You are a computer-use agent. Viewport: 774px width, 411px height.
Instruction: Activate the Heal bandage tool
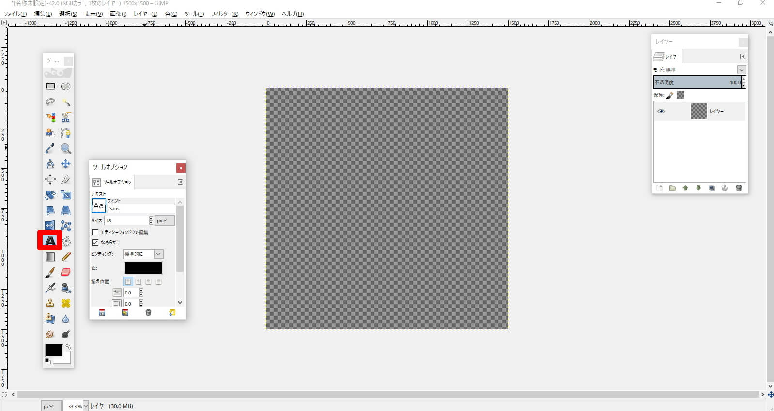66,303
